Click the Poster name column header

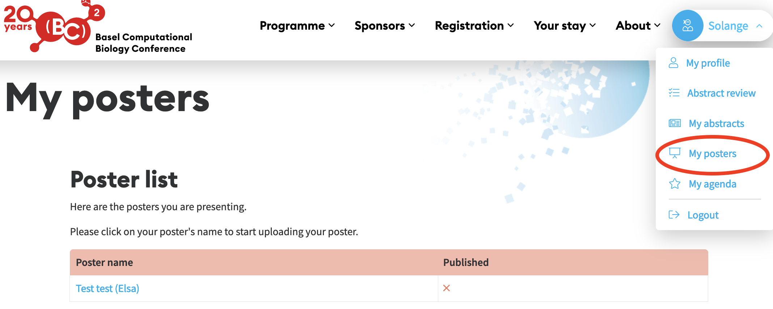[x=104, y=262]
